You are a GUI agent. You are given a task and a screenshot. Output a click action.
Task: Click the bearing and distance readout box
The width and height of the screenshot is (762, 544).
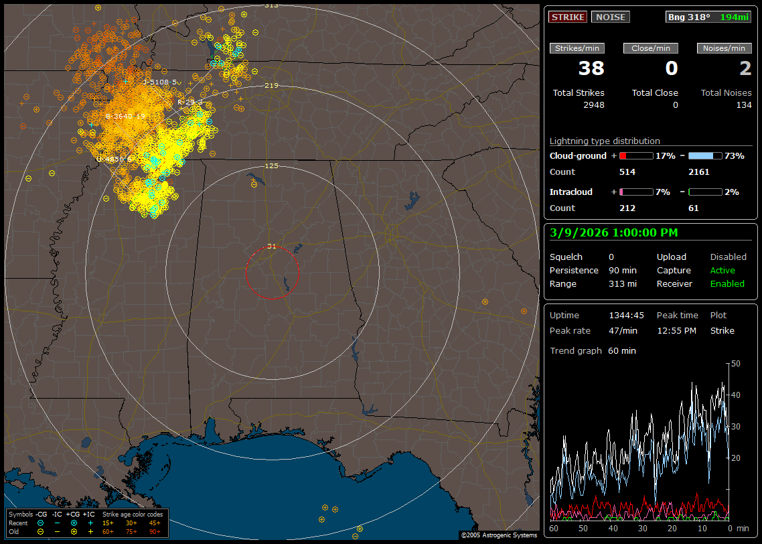708,17
